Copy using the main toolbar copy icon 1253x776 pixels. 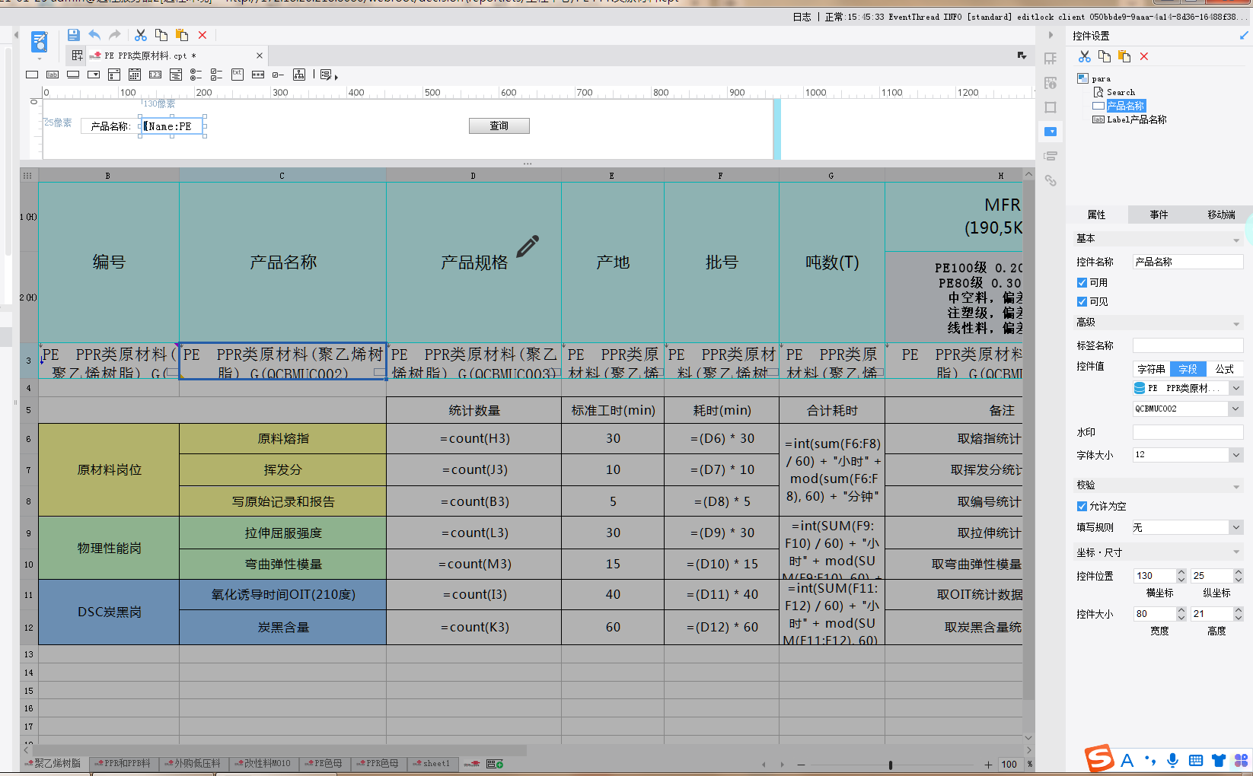click(x=161, y=35)
